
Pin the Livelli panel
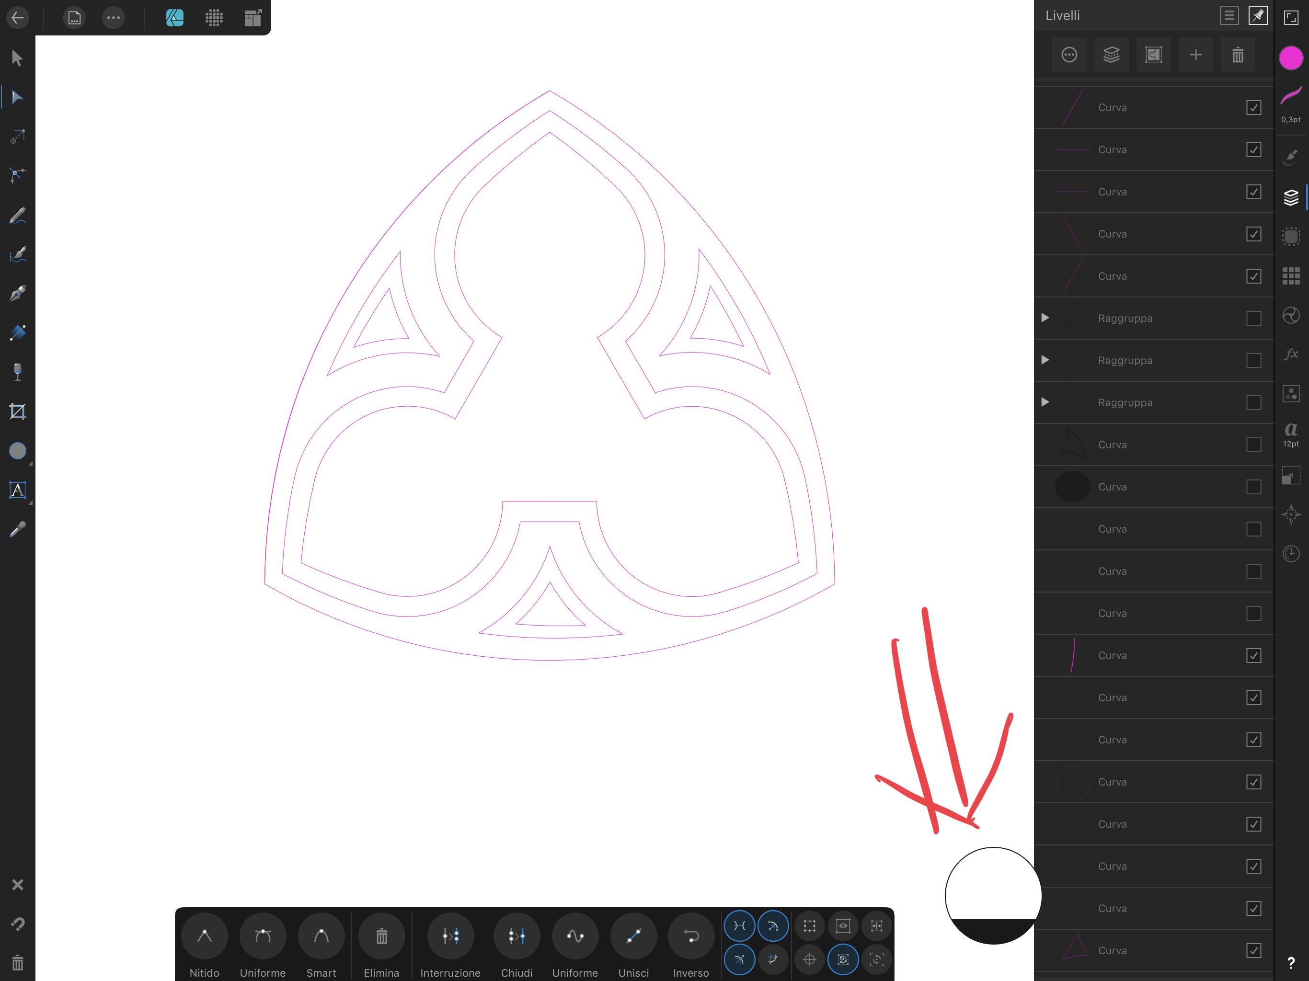[x=1258, y=15]
